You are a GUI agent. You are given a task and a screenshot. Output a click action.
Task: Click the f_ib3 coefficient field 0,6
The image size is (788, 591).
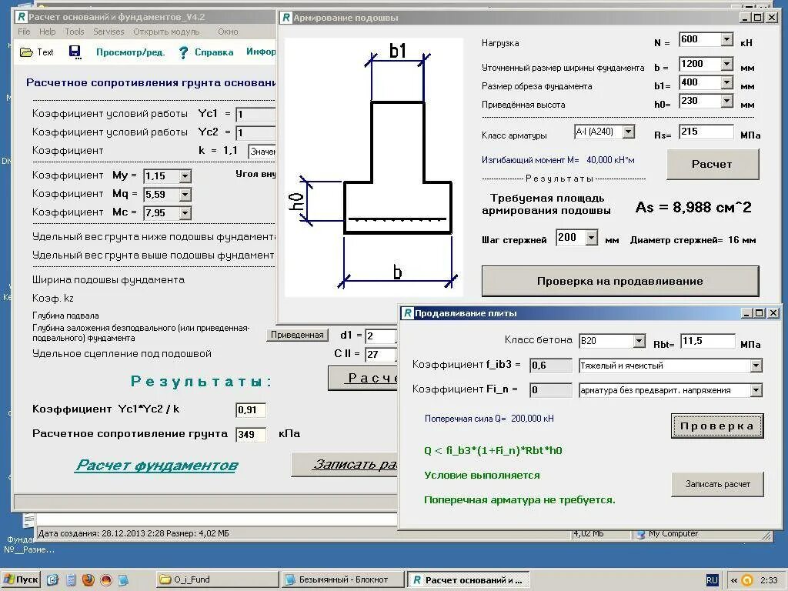pyautogui.click(x=551, y=366)
